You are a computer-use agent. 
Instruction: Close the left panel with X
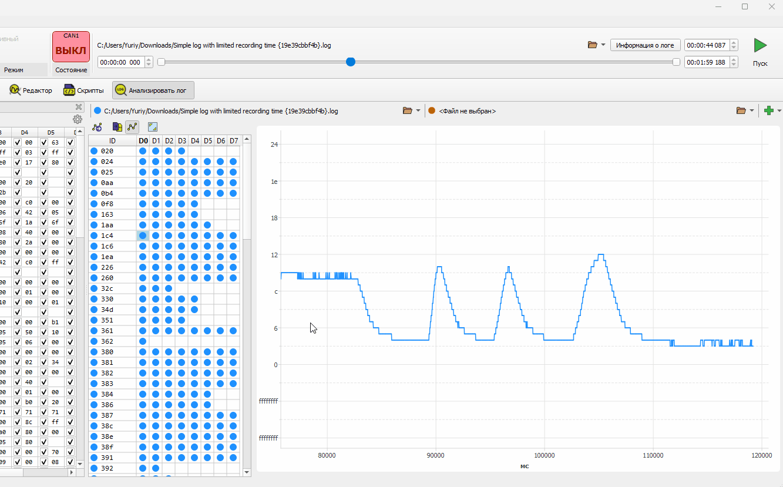click(x=79, y=107)
